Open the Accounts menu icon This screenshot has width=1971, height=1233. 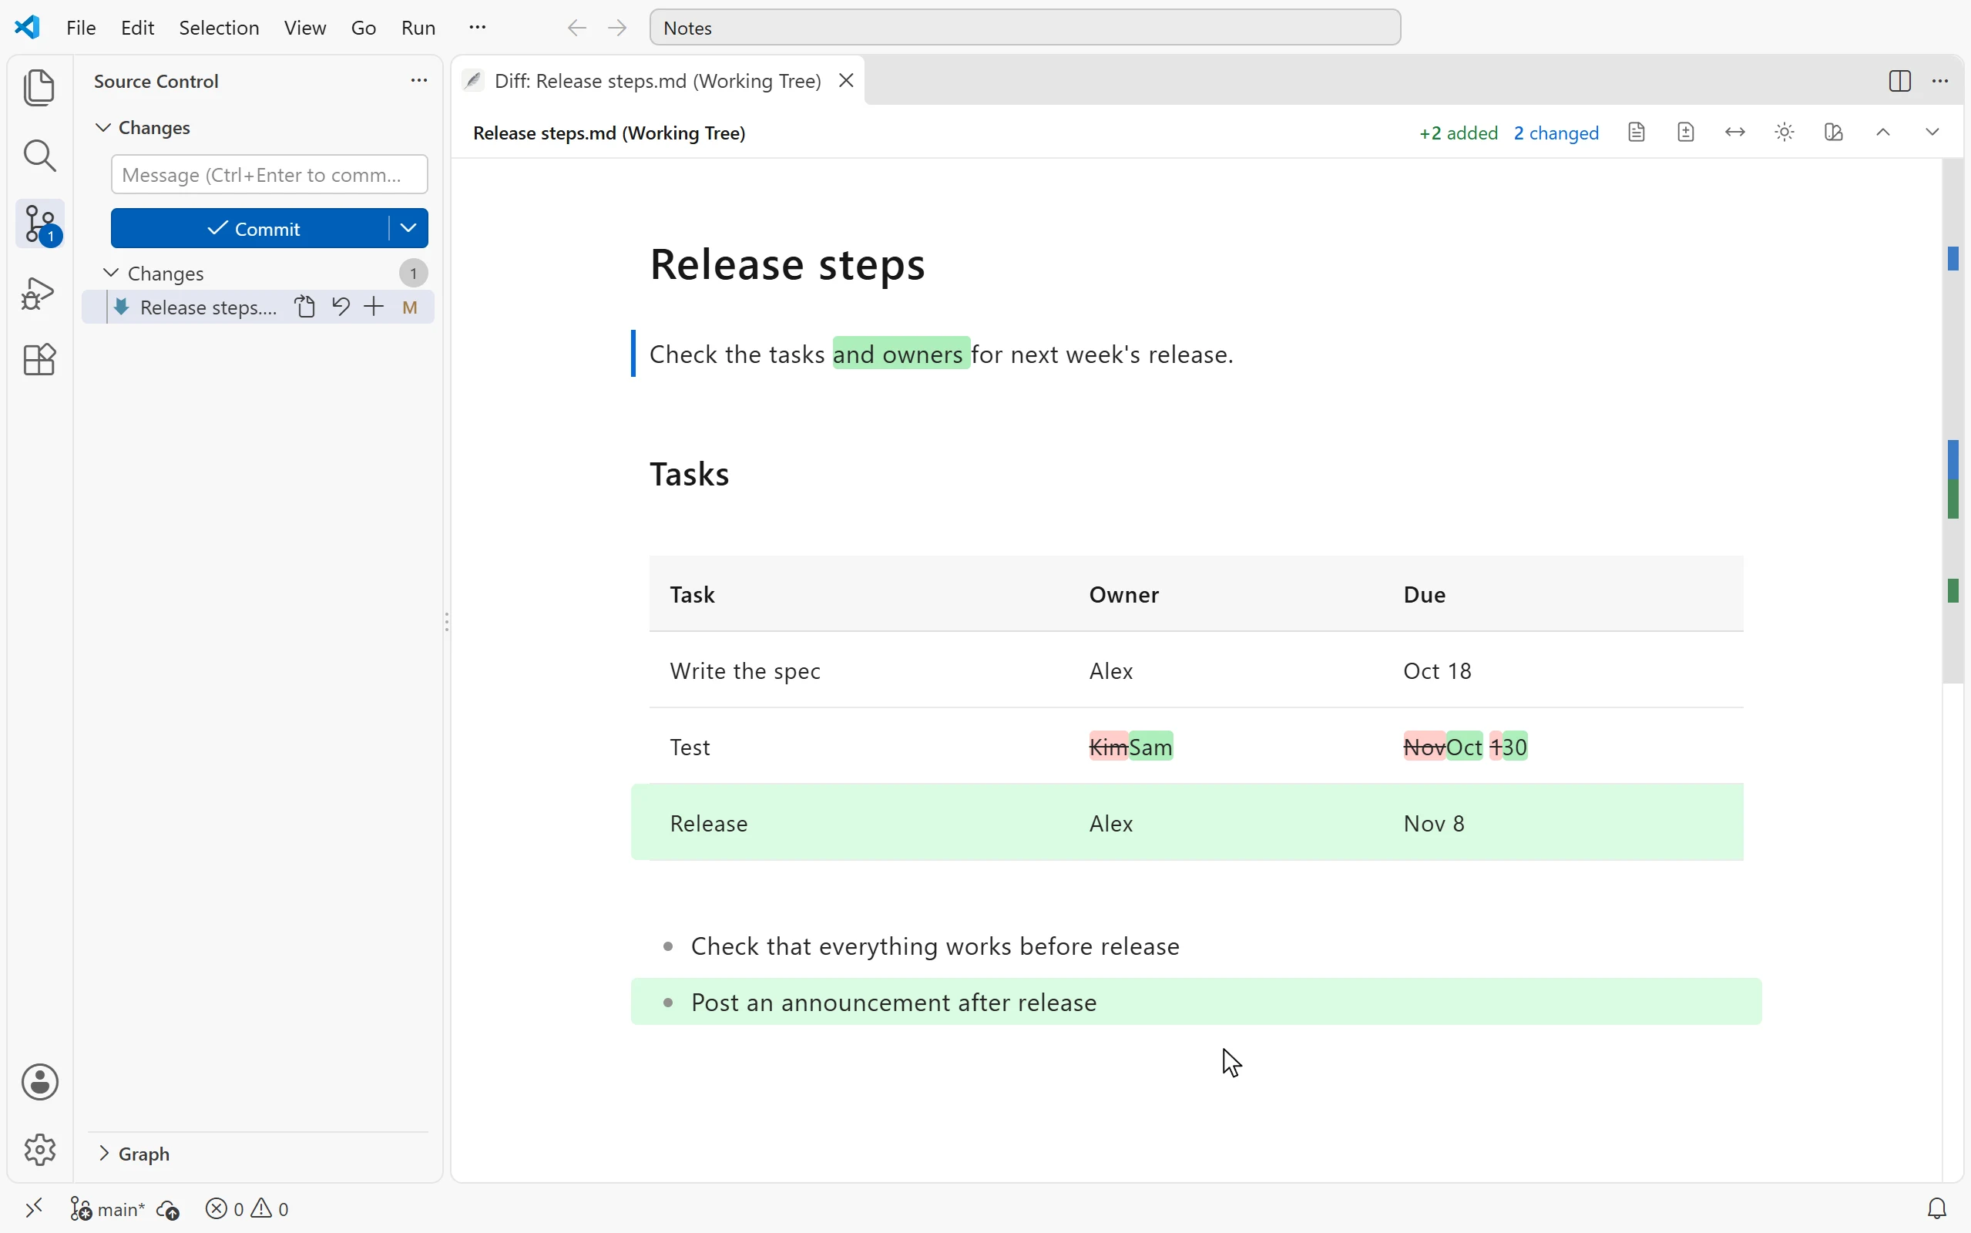pyautogui.click(x=39, y=1082)
